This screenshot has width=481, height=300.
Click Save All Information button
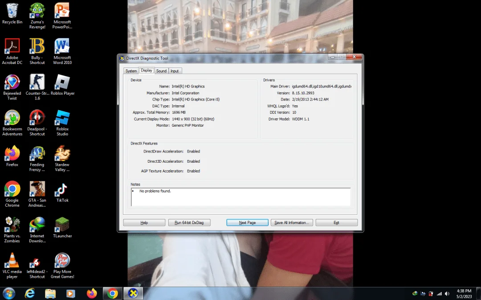(x=292, y=223)
